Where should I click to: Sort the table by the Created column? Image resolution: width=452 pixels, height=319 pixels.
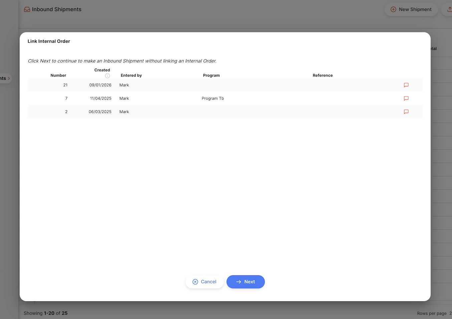[102, 70]
